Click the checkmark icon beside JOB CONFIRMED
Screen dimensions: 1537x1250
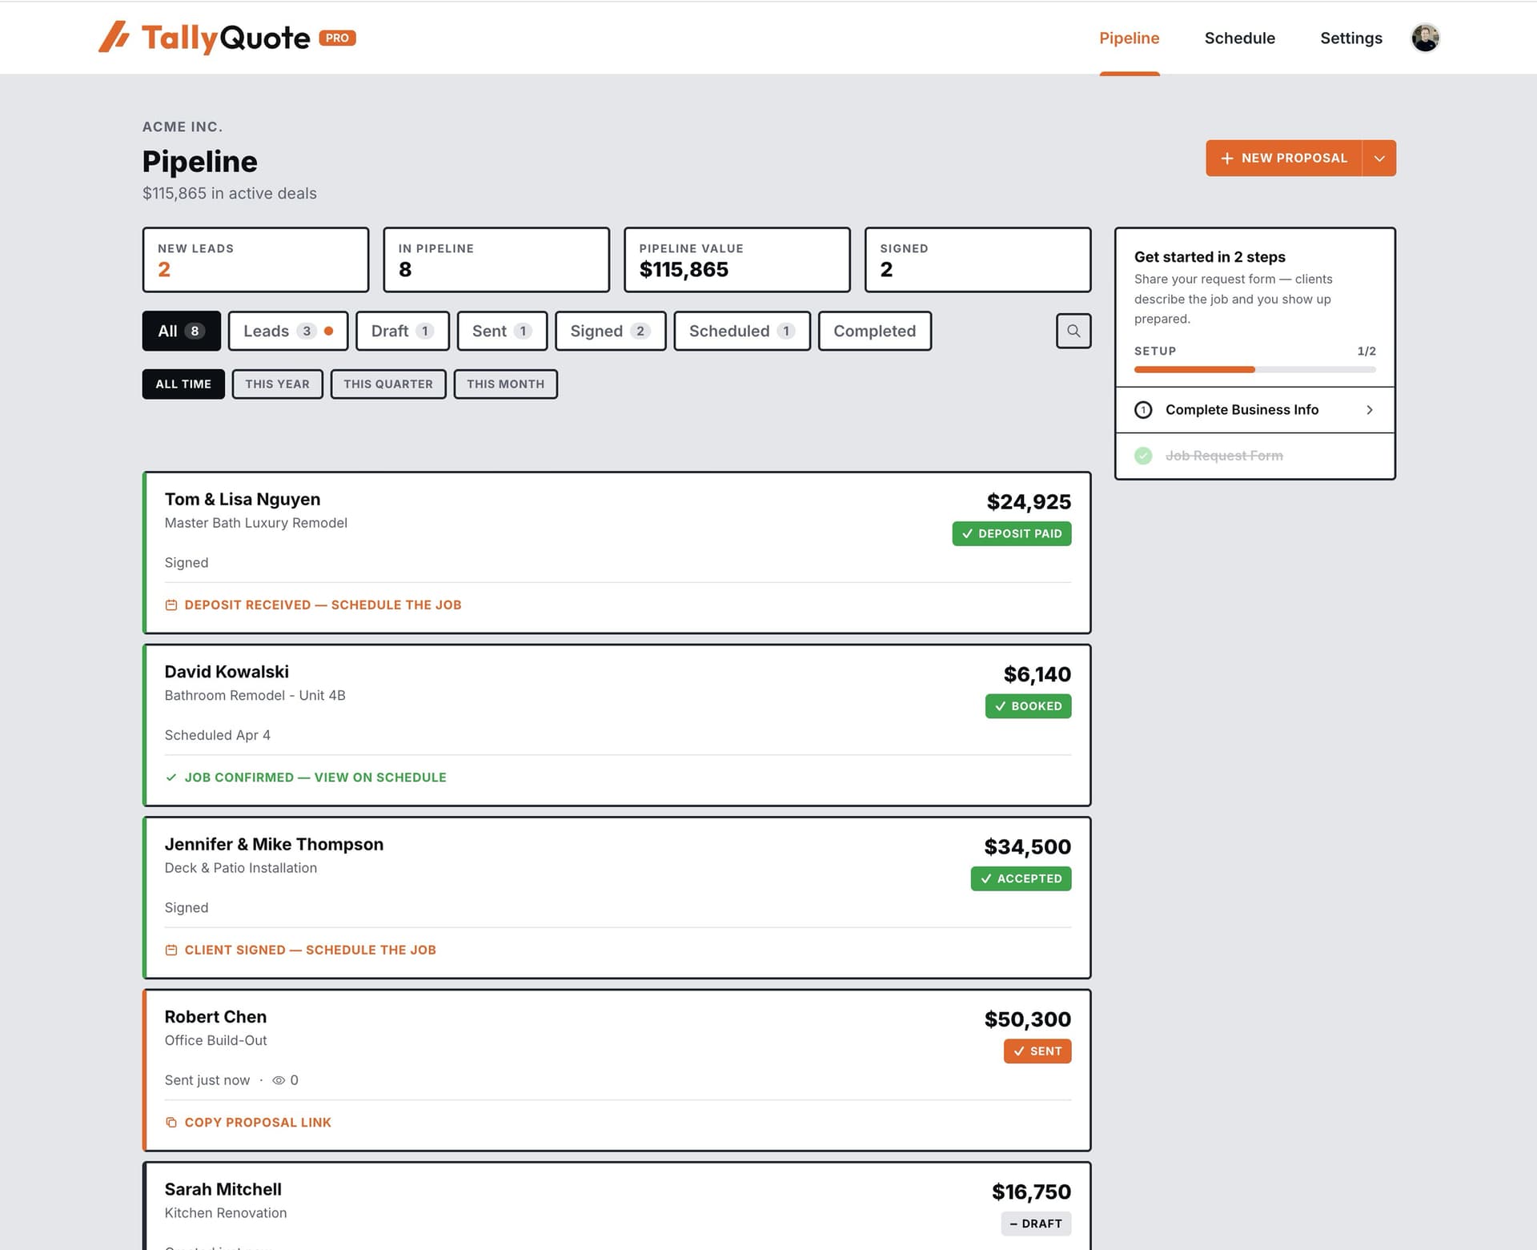click(x=171, y=777)
